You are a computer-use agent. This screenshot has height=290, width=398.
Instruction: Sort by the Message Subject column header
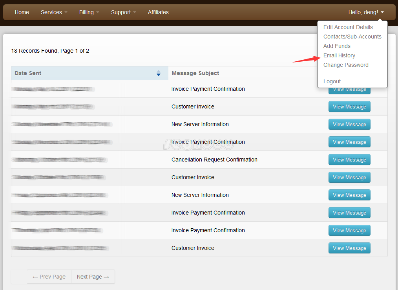[x=195, y=73]
